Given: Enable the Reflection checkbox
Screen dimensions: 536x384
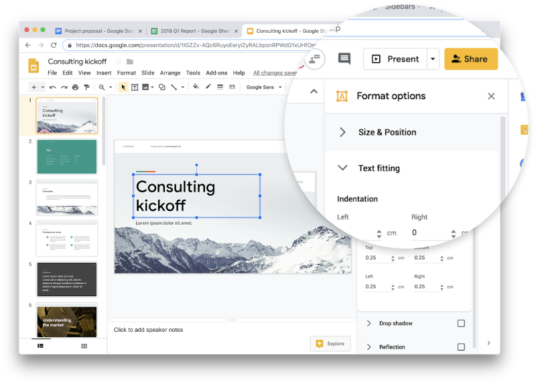Looking at the screenshot, I should [461, 346].
